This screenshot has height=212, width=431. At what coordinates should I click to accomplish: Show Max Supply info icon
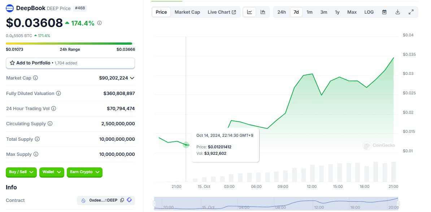point(36,154)
